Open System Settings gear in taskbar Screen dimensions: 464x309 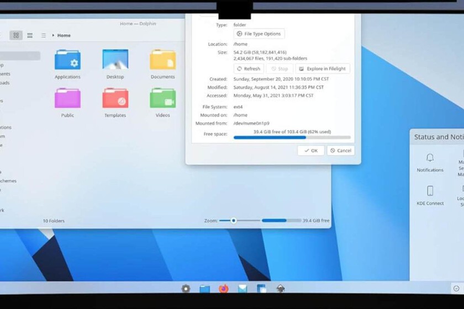pyautogui.click(x=186, y=289)
